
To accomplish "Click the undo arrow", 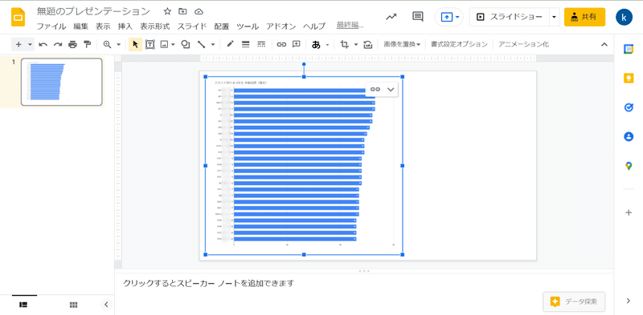I will 43,45.
